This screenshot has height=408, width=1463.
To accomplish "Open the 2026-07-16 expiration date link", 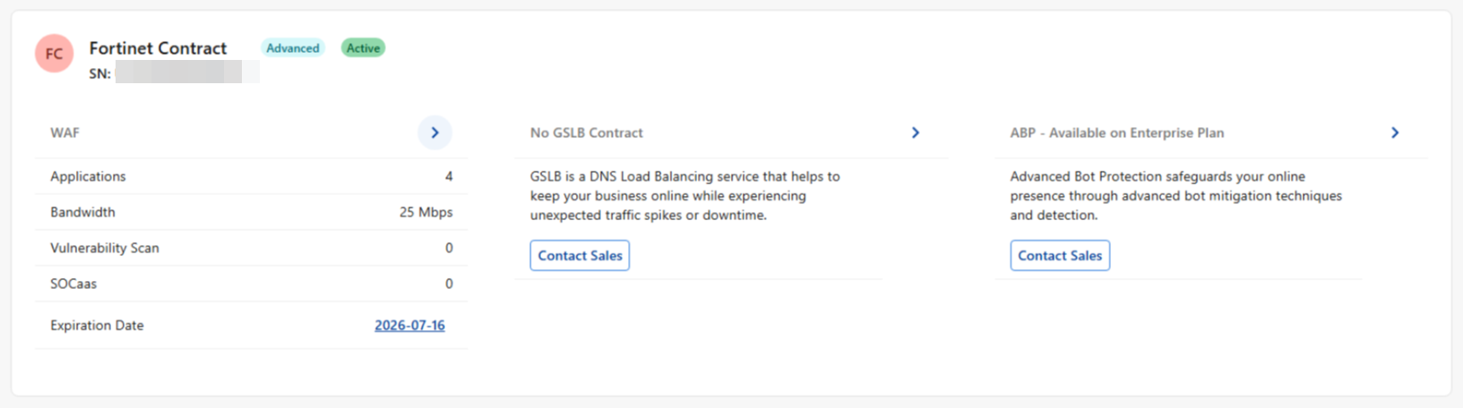I will click(409, 326).
